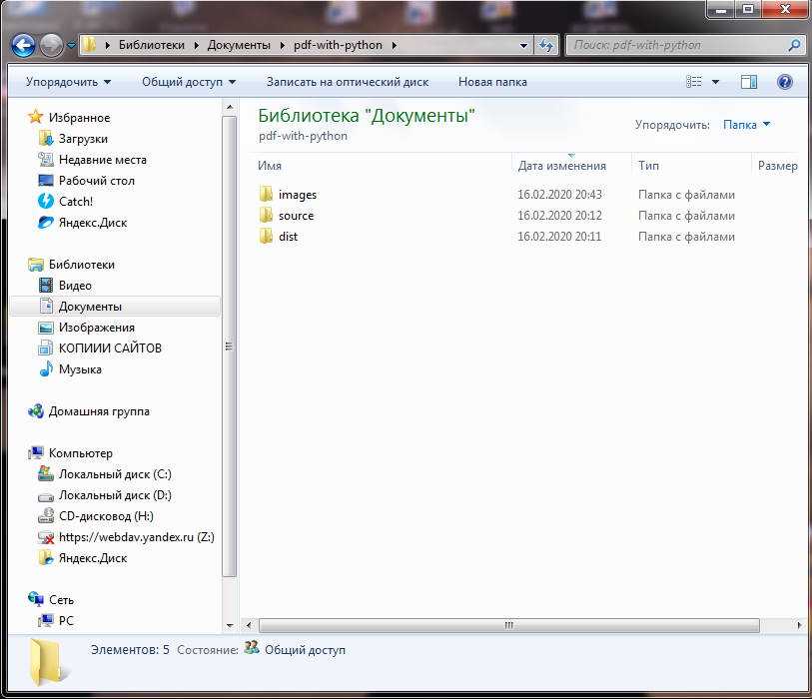Open the CD drive (H:)
The width and height of the screenshot is (812, 699).
point(105,516)
